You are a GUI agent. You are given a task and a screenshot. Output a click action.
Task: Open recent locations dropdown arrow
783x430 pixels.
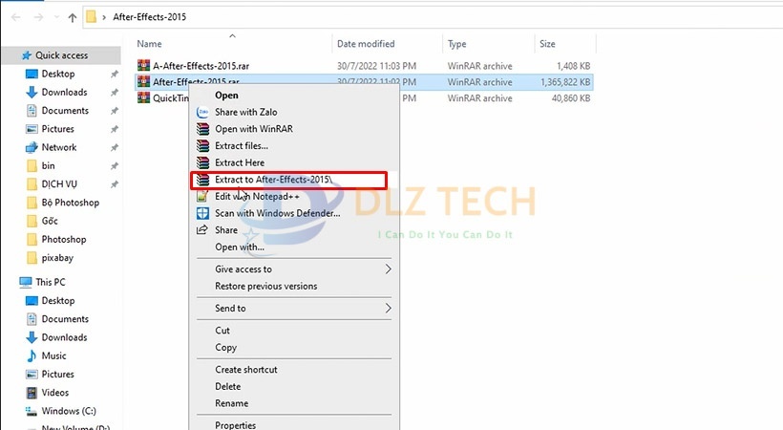(56, 17)
